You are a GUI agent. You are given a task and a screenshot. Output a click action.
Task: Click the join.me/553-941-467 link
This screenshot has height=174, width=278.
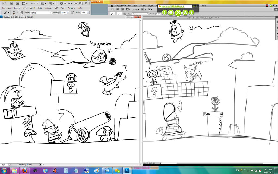pos(173,6)
